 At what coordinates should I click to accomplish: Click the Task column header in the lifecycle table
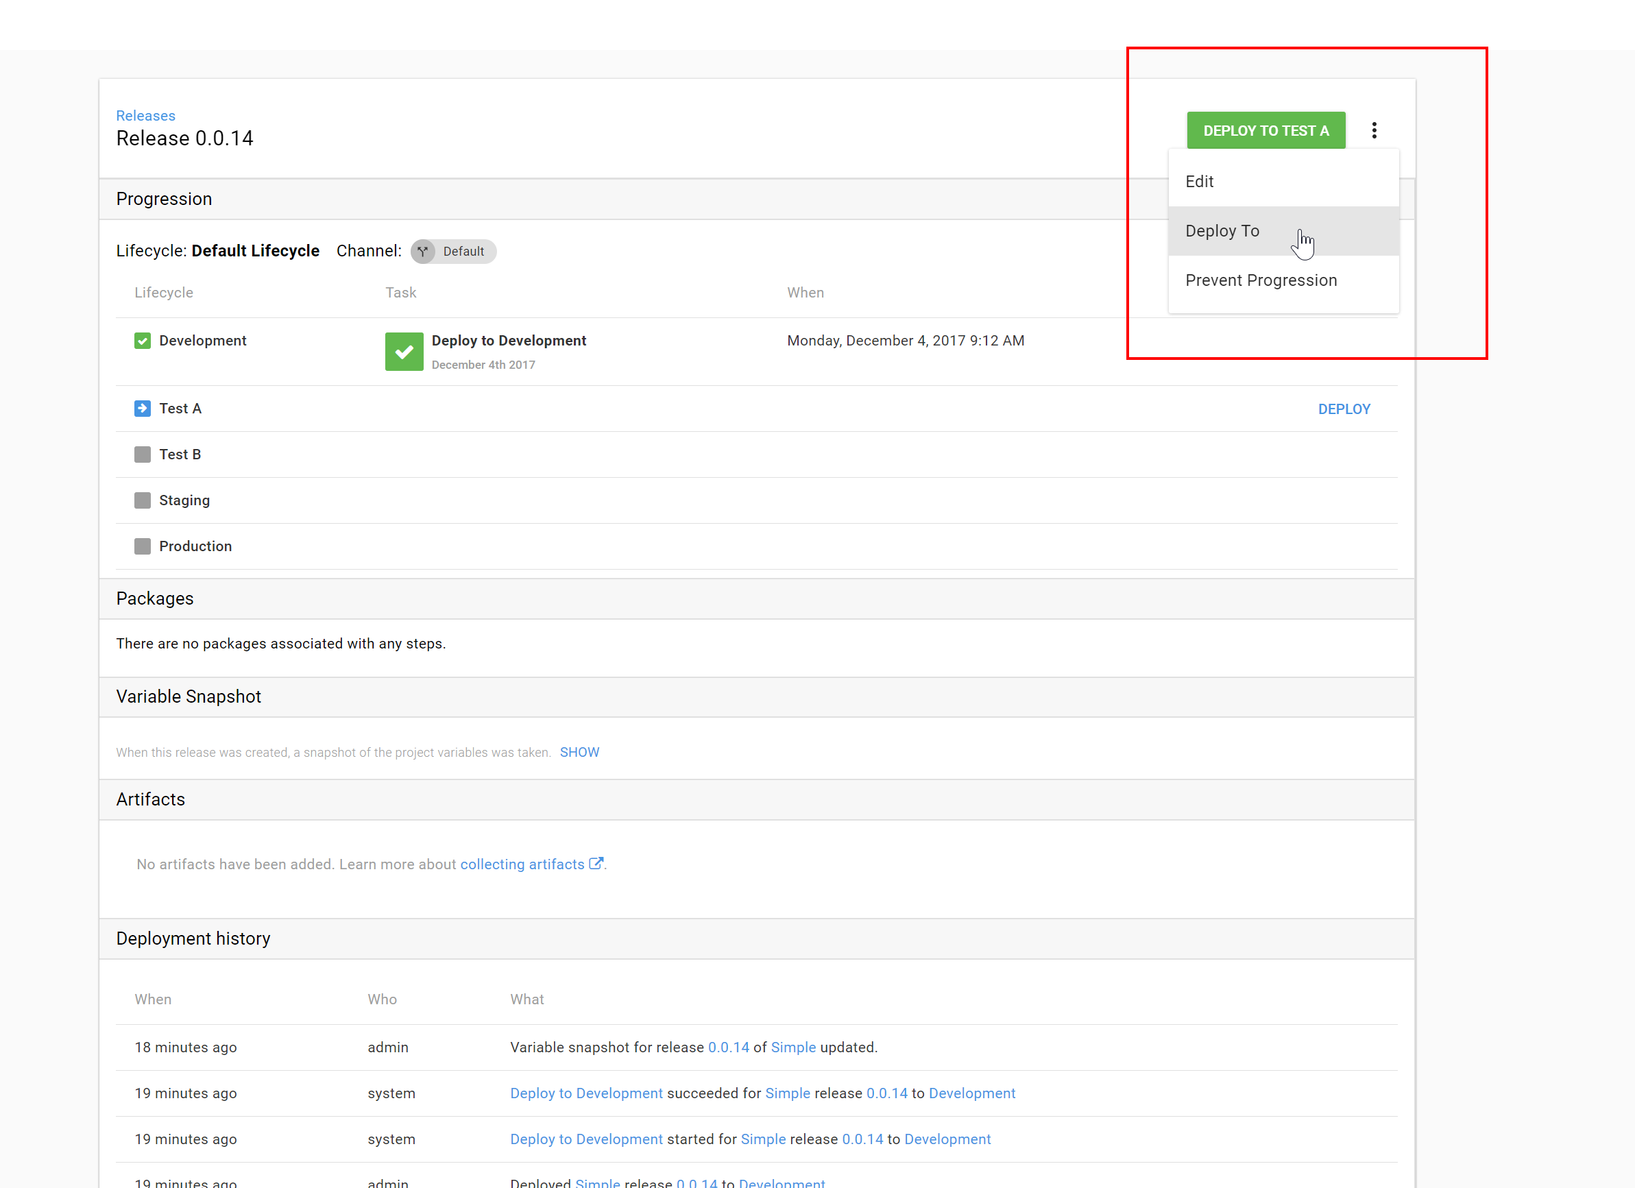click(401, 293)
